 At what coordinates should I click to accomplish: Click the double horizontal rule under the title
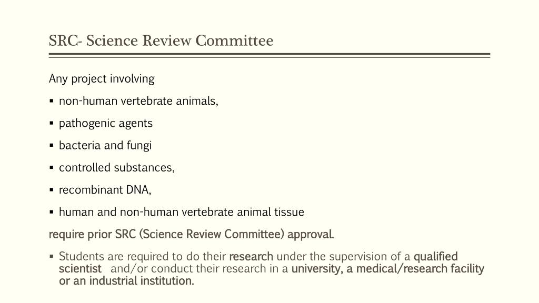click(x=269, y=55)
